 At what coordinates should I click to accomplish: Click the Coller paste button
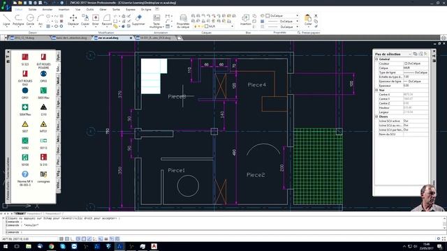308,19
